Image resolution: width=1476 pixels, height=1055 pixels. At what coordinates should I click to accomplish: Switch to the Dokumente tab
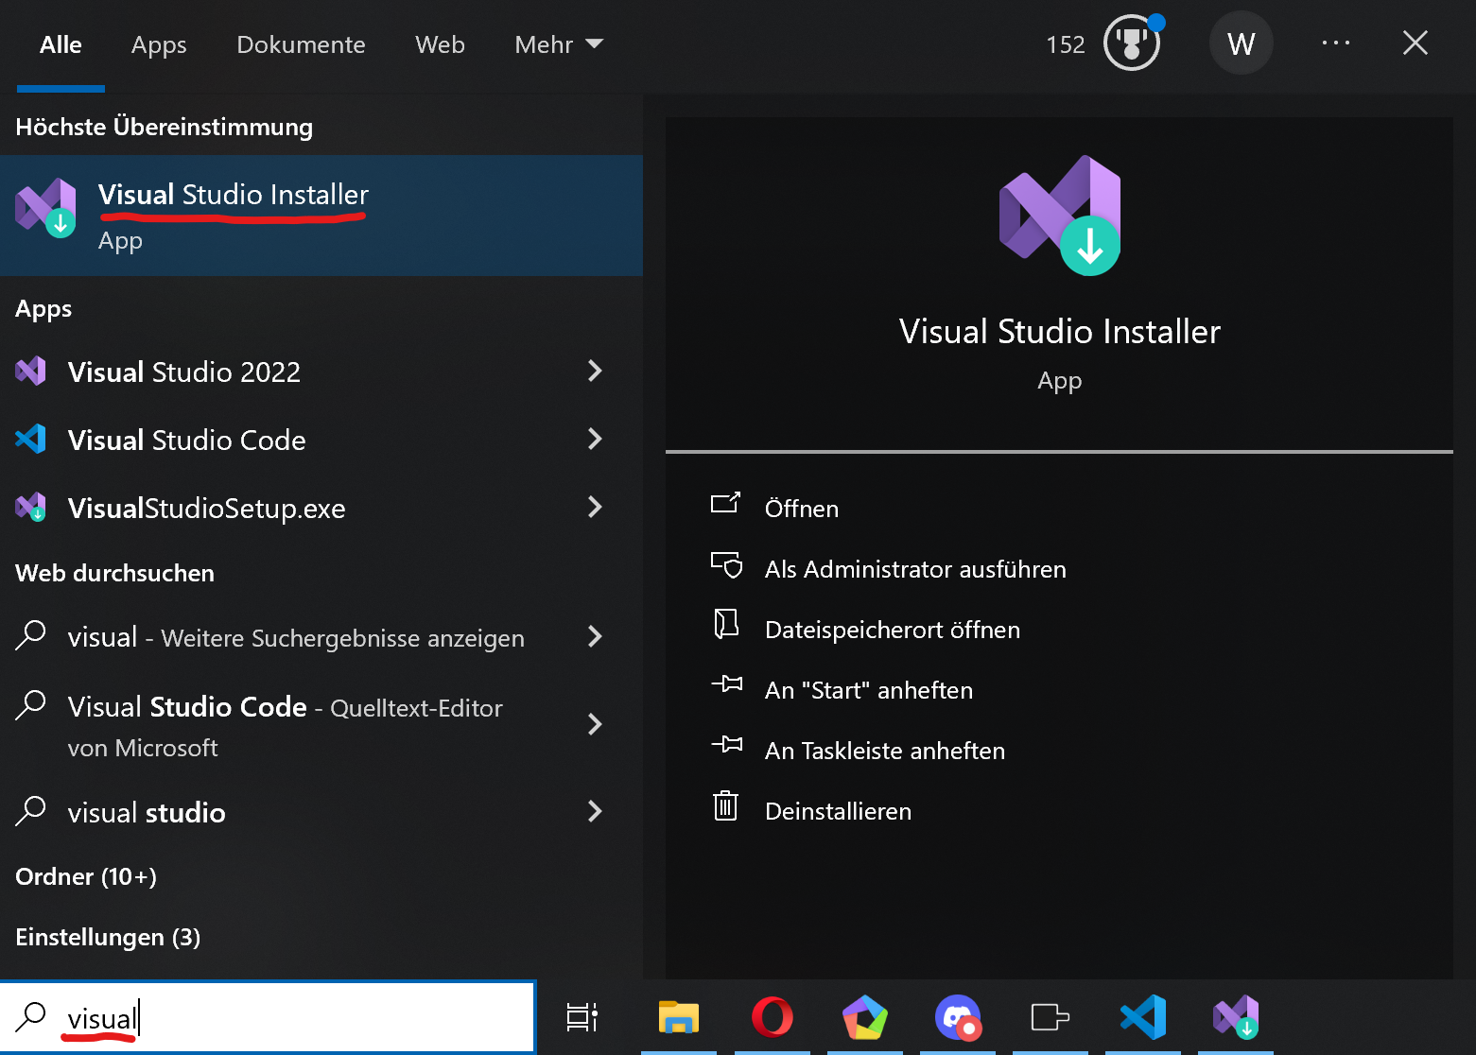click(301, 44)
